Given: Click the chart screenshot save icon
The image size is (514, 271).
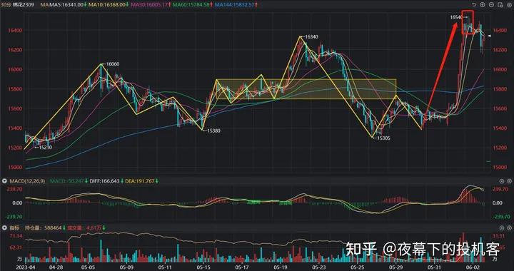Looking at the screenshot, I should [500, 4].
